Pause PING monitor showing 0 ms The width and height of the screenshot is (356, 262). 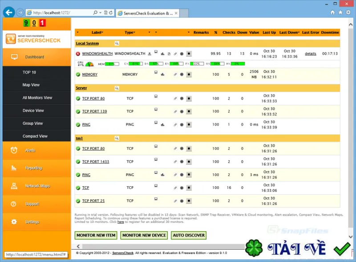[189, 125]
